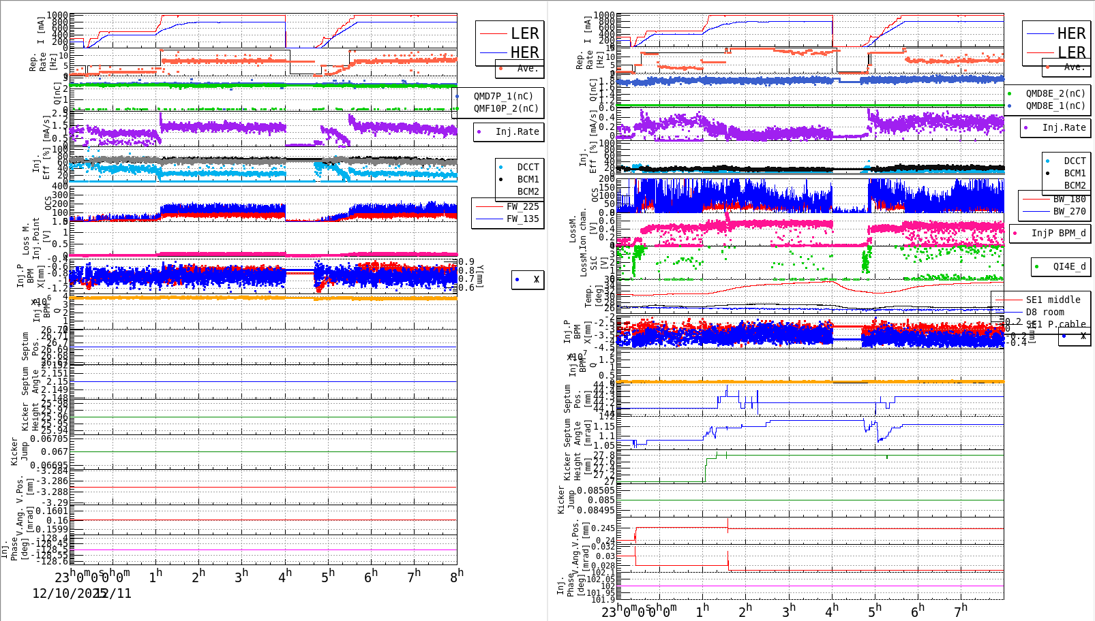Click the red SE1 P.cable color line
Viewport: 1095px width, 621px height.
1008,325
